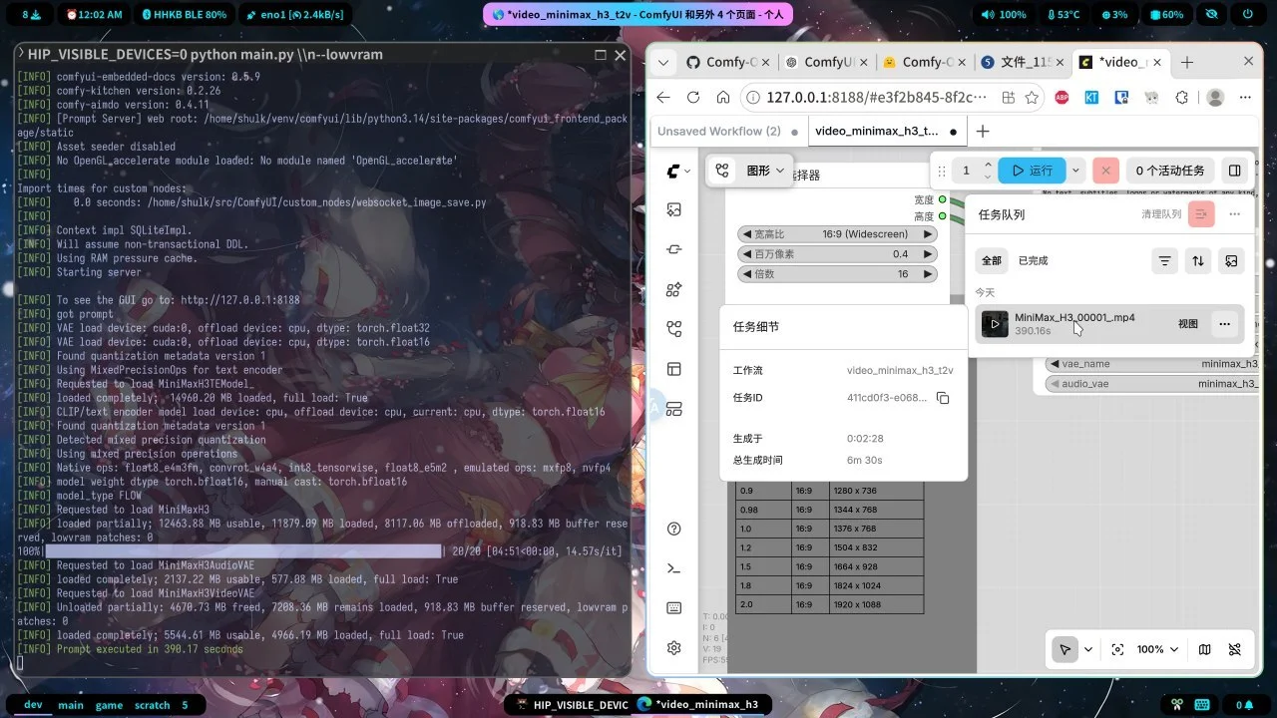
Task: Select the 全部 filter tab
Action: [x=992, y=260]
